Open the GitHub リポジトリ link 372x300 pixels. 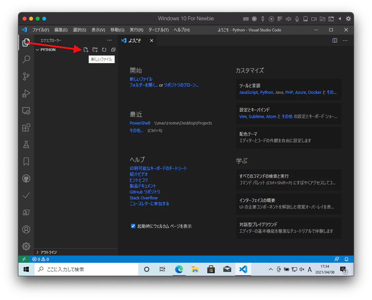coord(145,192)
